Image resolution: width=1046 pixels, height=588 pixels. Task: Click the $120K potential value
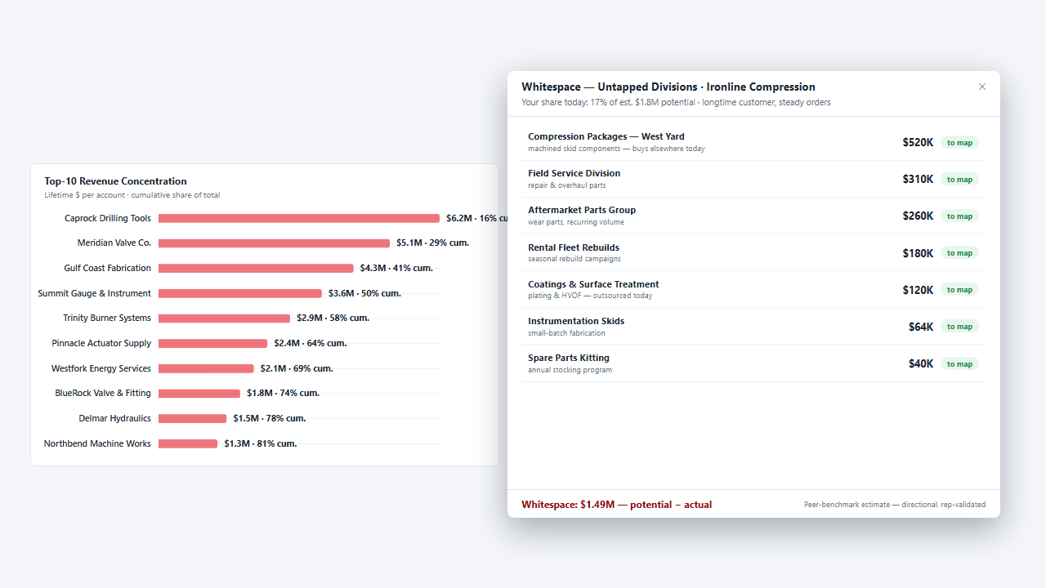pos(918,290)
